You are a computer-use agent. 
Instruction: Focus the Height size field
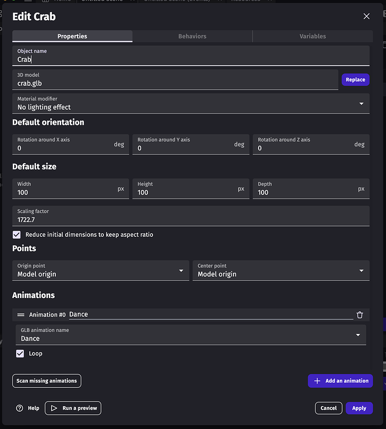pyautogui.click(x=191, y=189)
